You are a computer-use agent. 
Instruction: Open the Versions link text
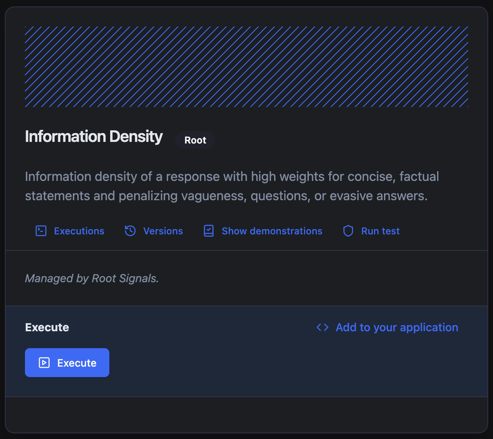163,231
